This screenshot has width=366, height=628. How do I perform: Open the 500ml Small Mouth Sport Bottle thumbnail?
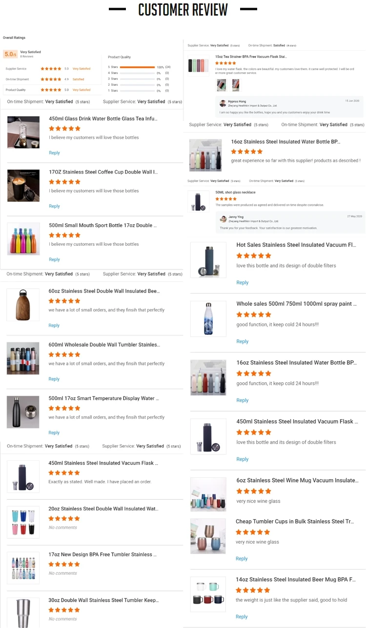[x=23, y=239]
